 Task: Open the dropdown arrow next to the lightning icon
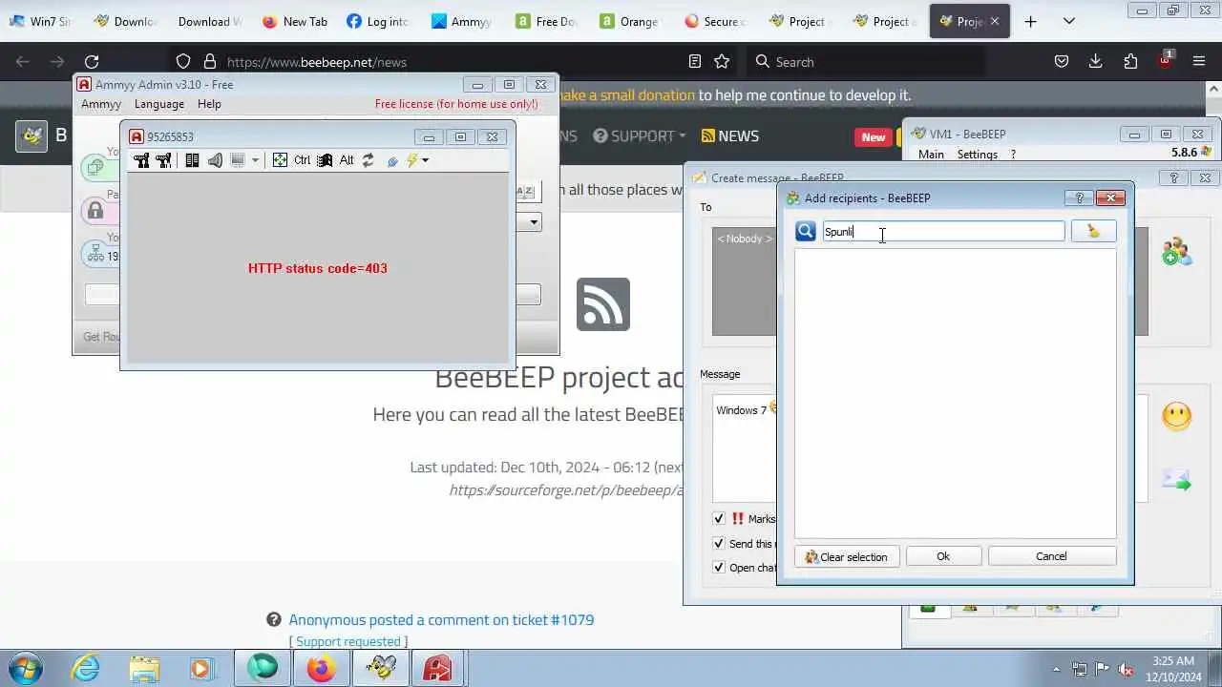point(425,160)
